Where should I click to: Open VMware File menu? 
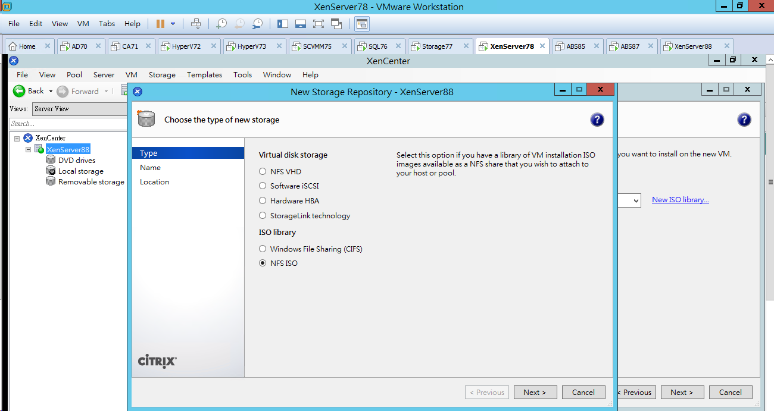pos(14,24)
